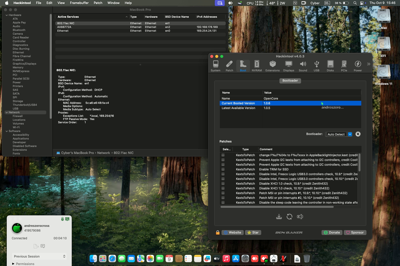Open the Trash in the Dock
Image resolution: width=400 pixels, height=266 pixels.
(307, 259)
